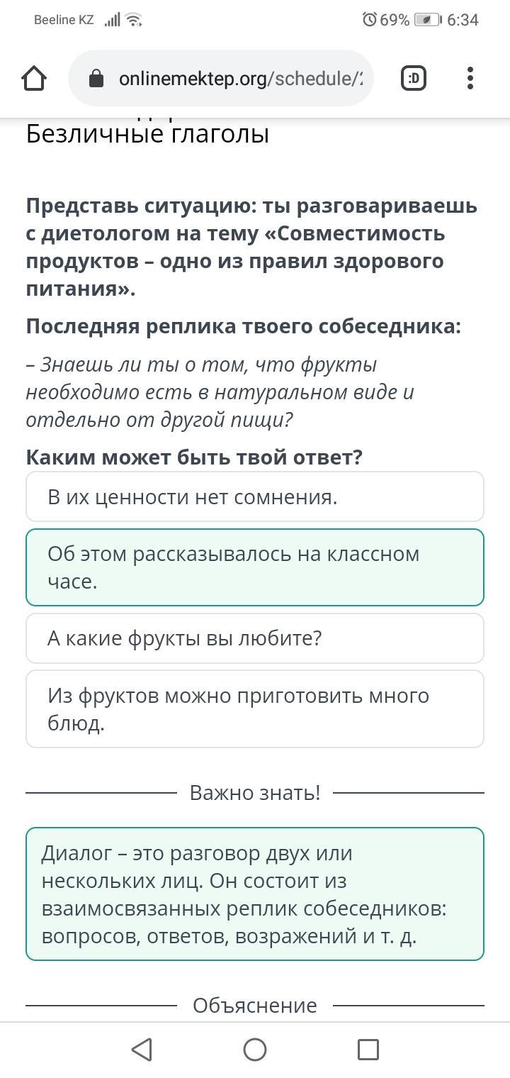Tap the 'Безличные глаголы' lesson title
This screenshot has height=1078, width=510.
[x=147, y=133]
